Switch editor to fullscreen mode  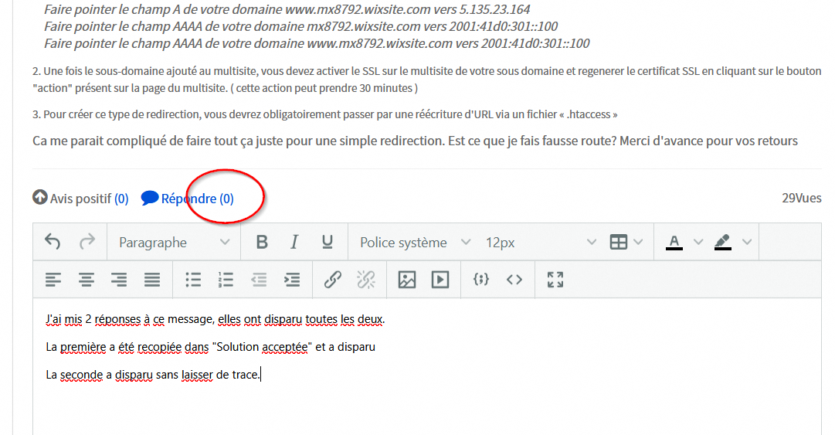[x=555, y=280]
